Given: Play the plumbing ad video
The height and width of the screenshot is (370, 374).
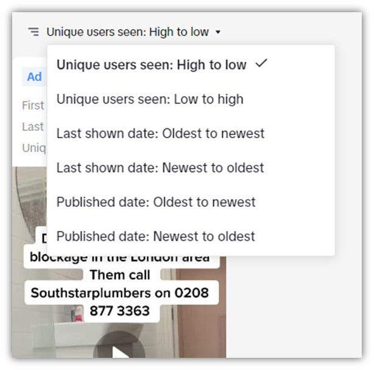Looking at the screenshot, I should (x=119, y=351).
